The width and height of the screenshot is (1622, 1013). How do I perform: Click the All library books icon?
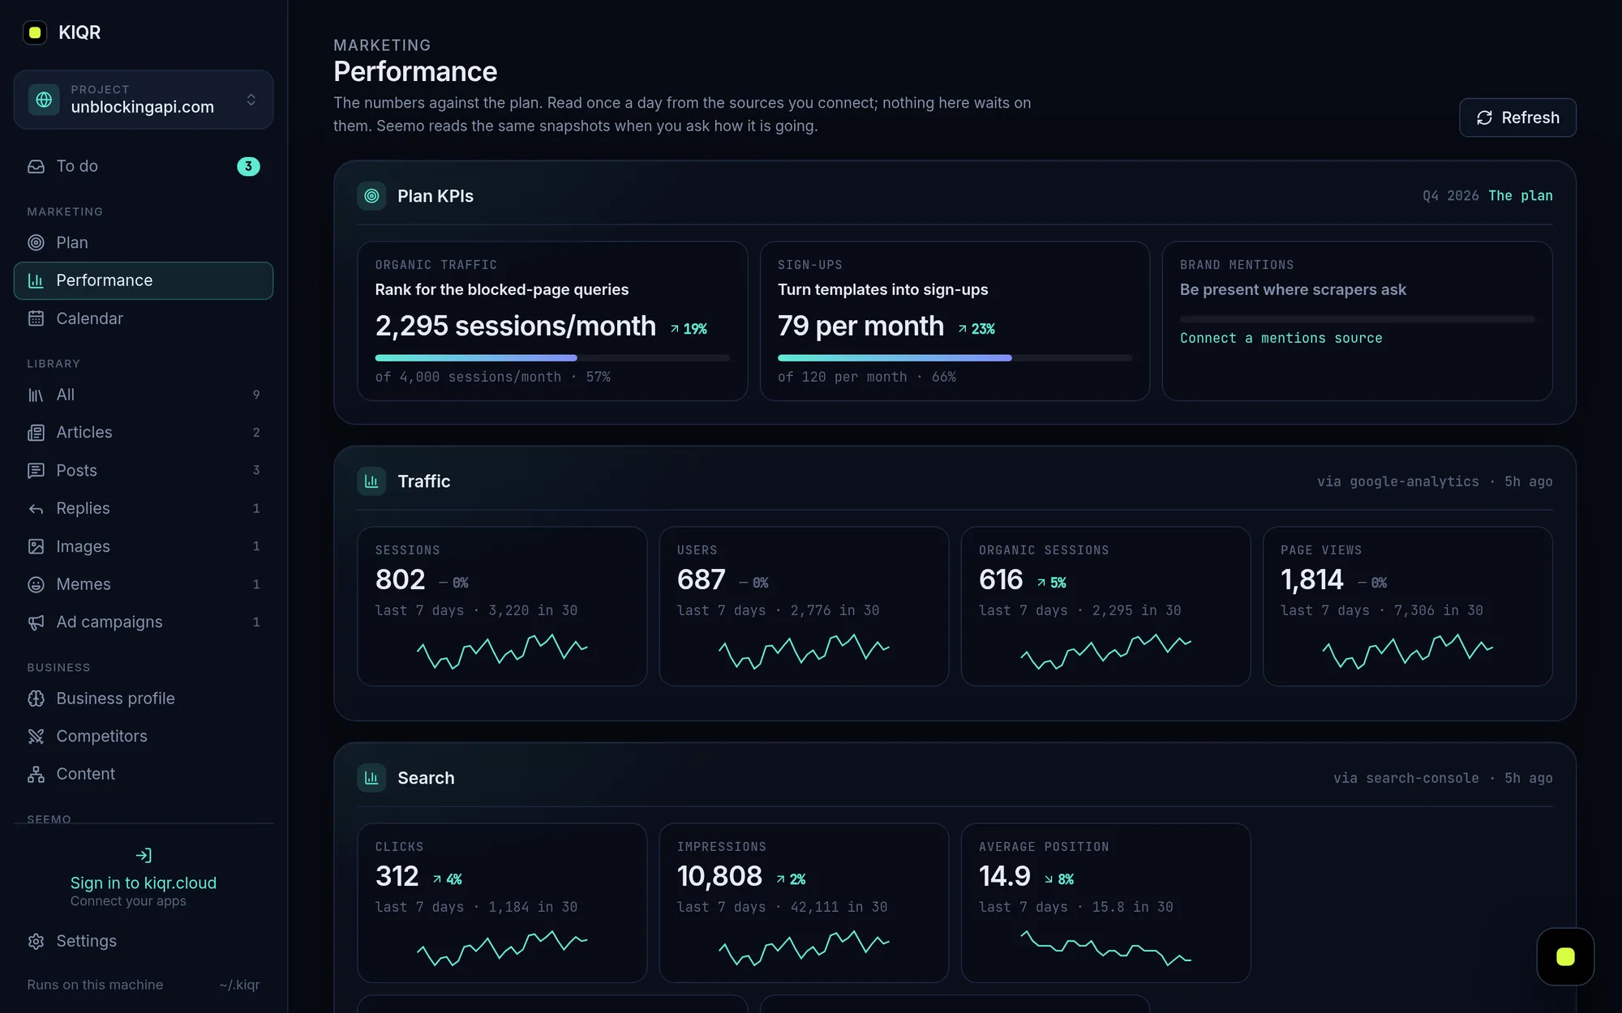(x=36, y=395)
